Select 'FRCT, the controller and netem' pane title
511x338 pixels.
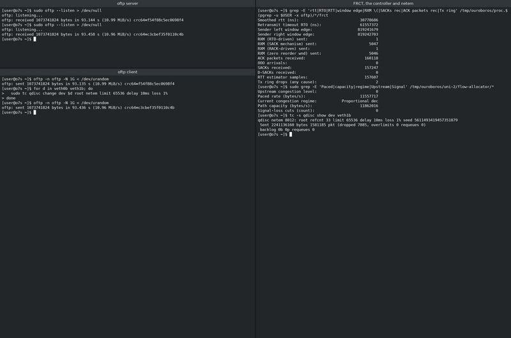point(383,4)
